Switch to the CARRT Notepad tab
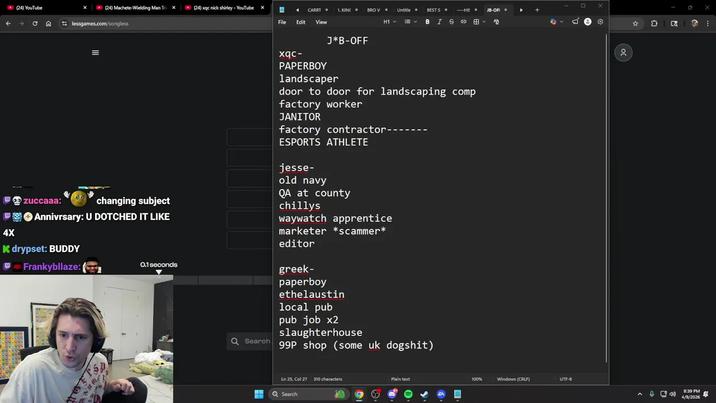This screenshot has height=403, width=716. point(314,10)
